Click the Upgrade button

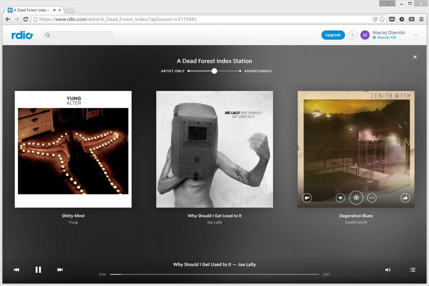pos(333,35)
